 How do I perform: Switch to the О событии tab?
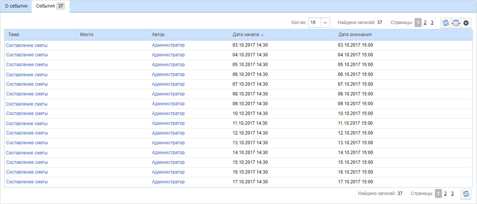[16, 6]
